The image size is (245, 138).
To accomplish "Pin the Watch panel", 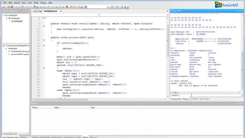I will (x=240, y=103).
